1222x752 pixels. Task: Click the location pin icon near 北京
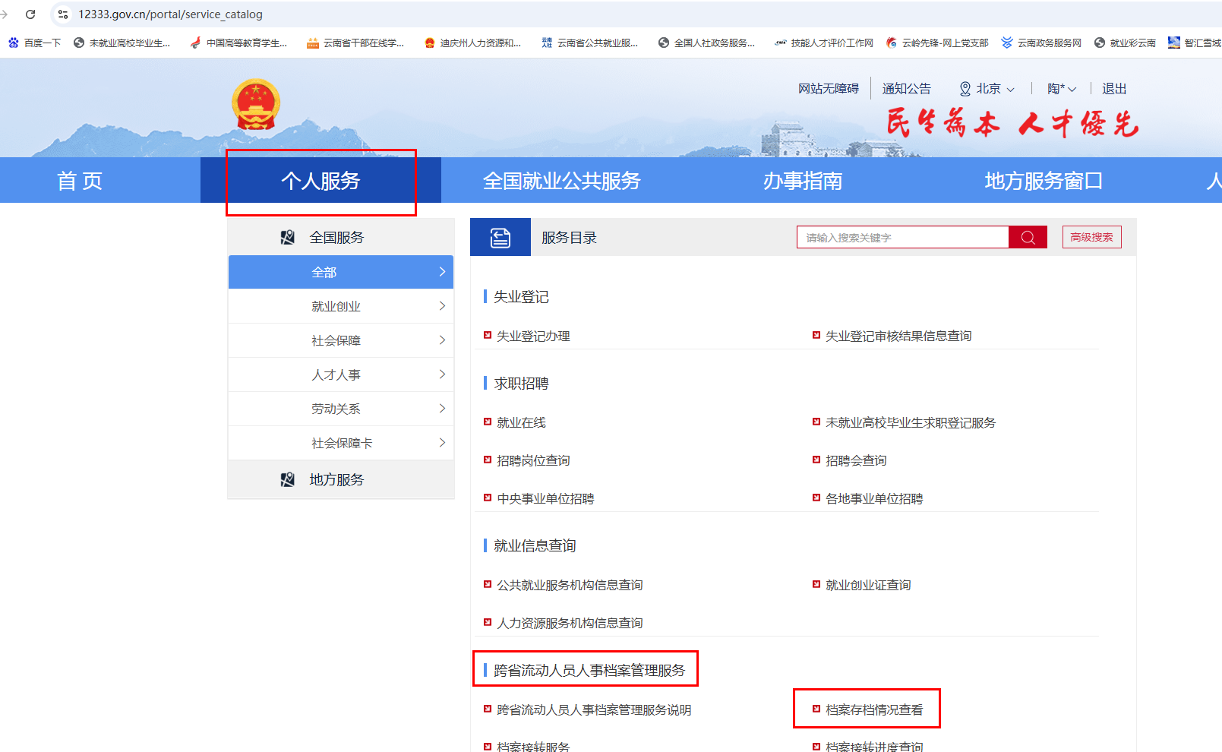click(x=965, y=89)
